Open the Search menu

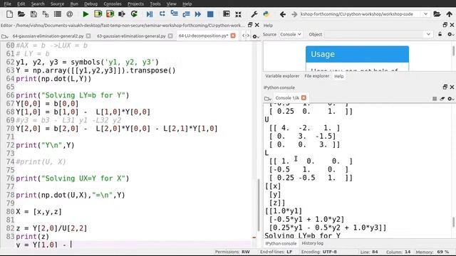pos(38,4)
